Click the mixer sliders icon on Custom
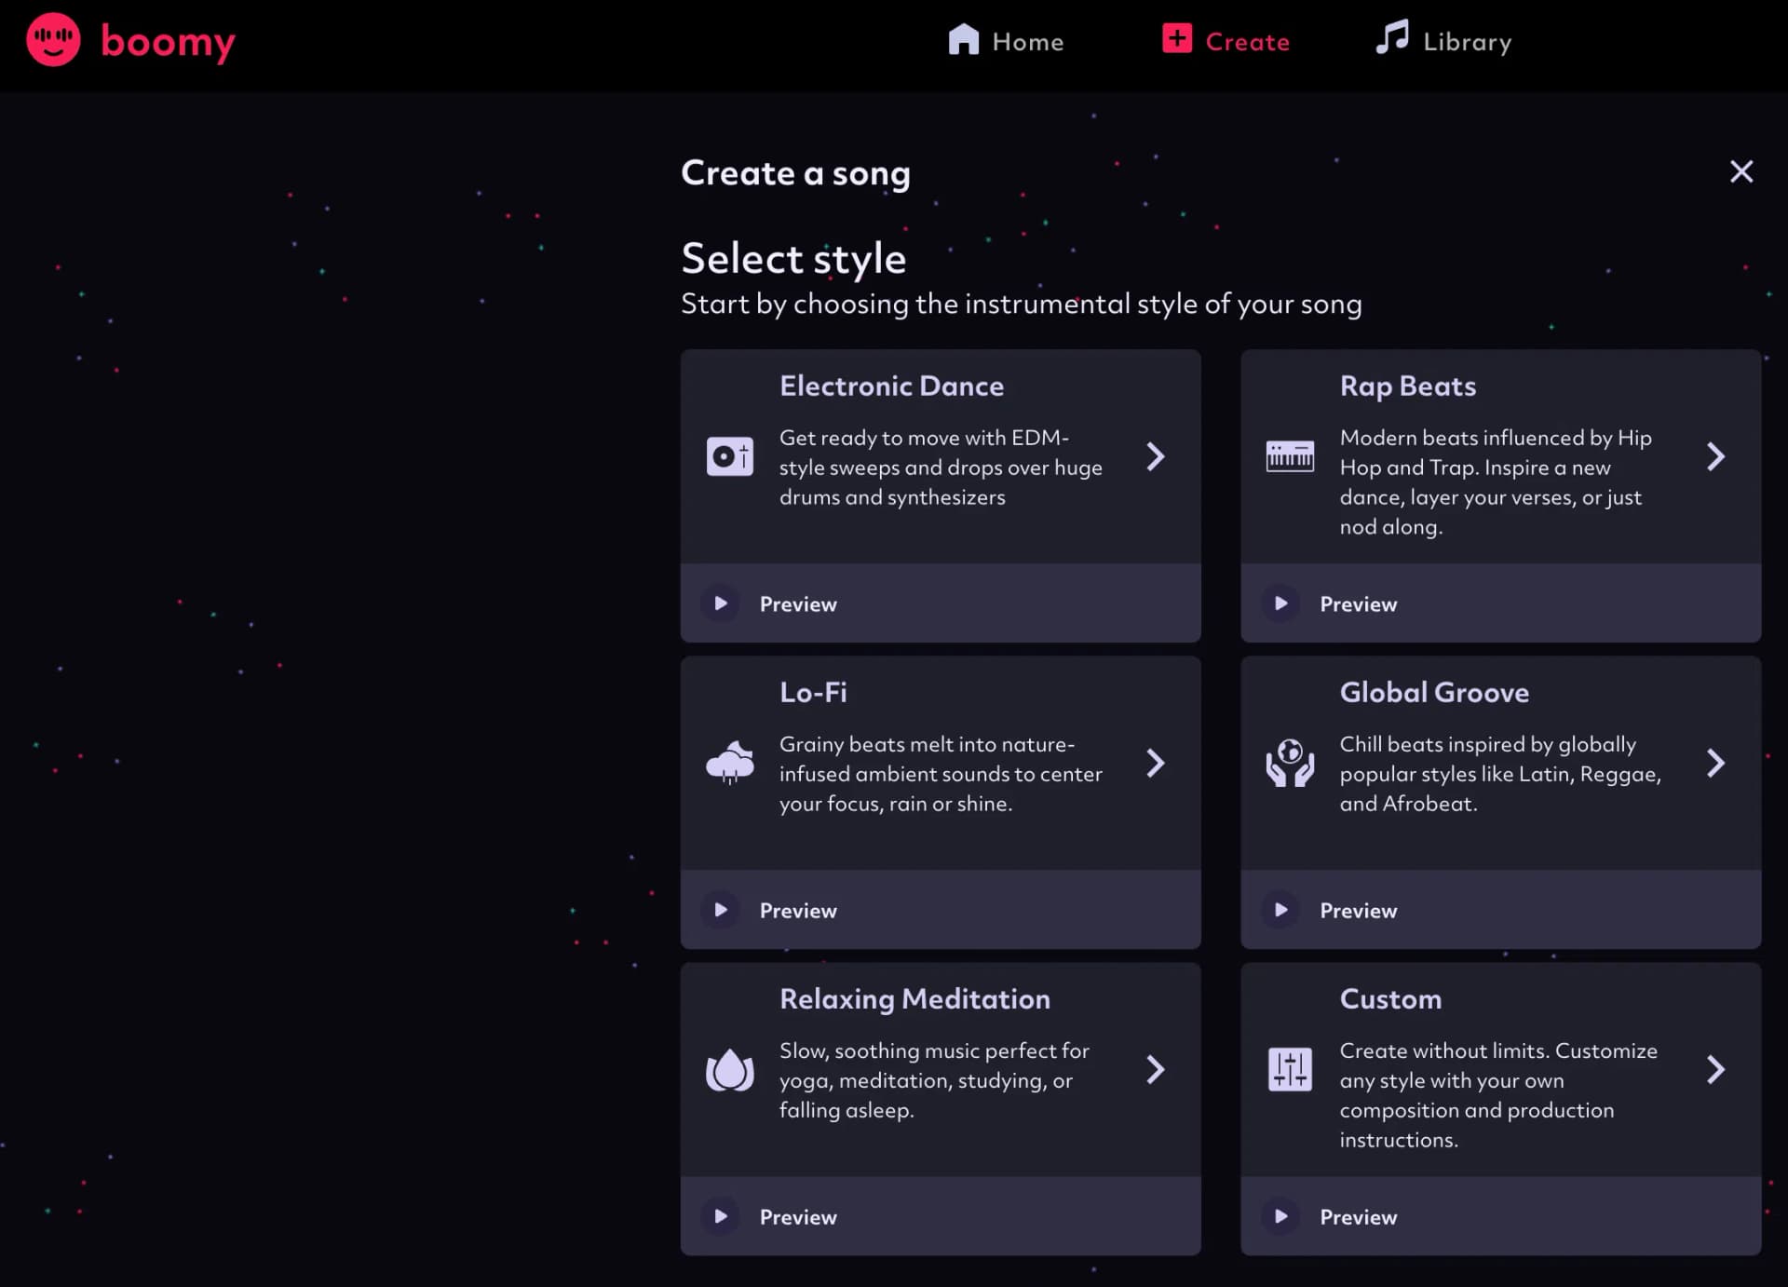1788x1287 pixels. (x=1292, y=1070)
